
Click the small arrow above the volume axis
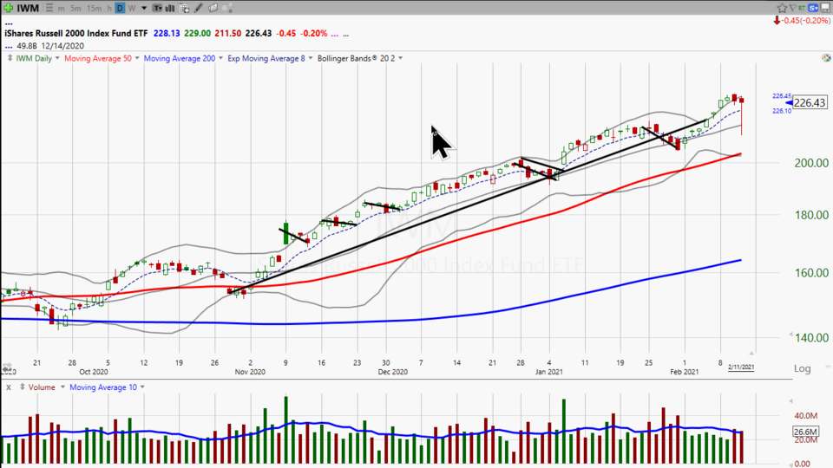pos(791,400)
